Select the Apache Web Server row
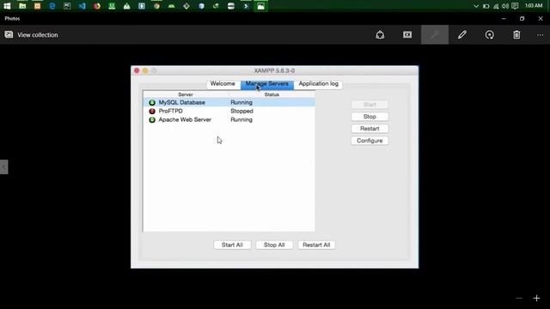This screenshot has width=550, height=309. coord(229,119)
